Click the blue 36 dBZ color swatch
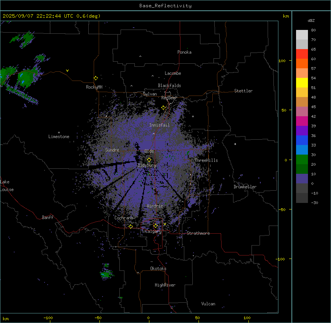The image size is (331, 323). (302, 140)
